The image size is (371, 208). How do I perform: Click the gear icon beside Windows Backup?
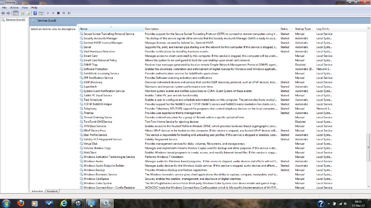[x=81, y=170]
